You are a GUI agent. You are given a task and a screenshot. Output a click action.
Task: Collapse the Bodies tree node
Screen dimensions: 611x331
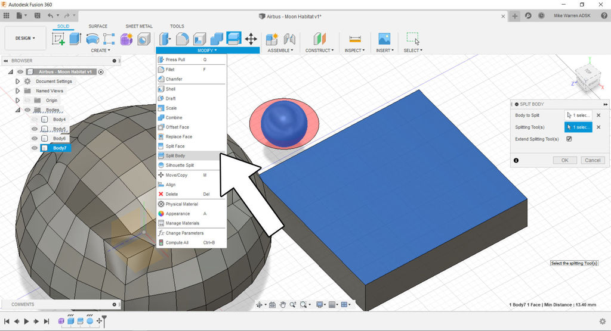[17, 110]
